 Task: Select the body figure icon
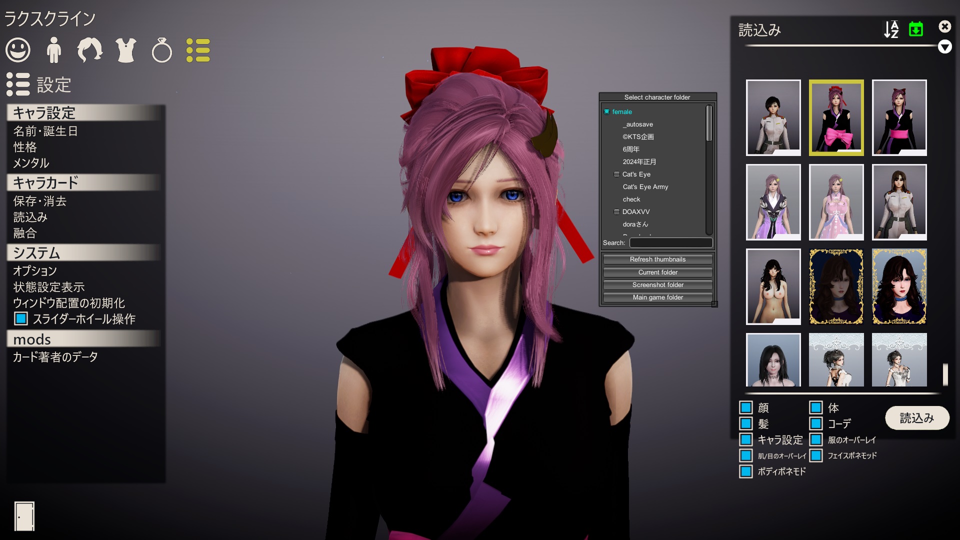tap(54, 50)
